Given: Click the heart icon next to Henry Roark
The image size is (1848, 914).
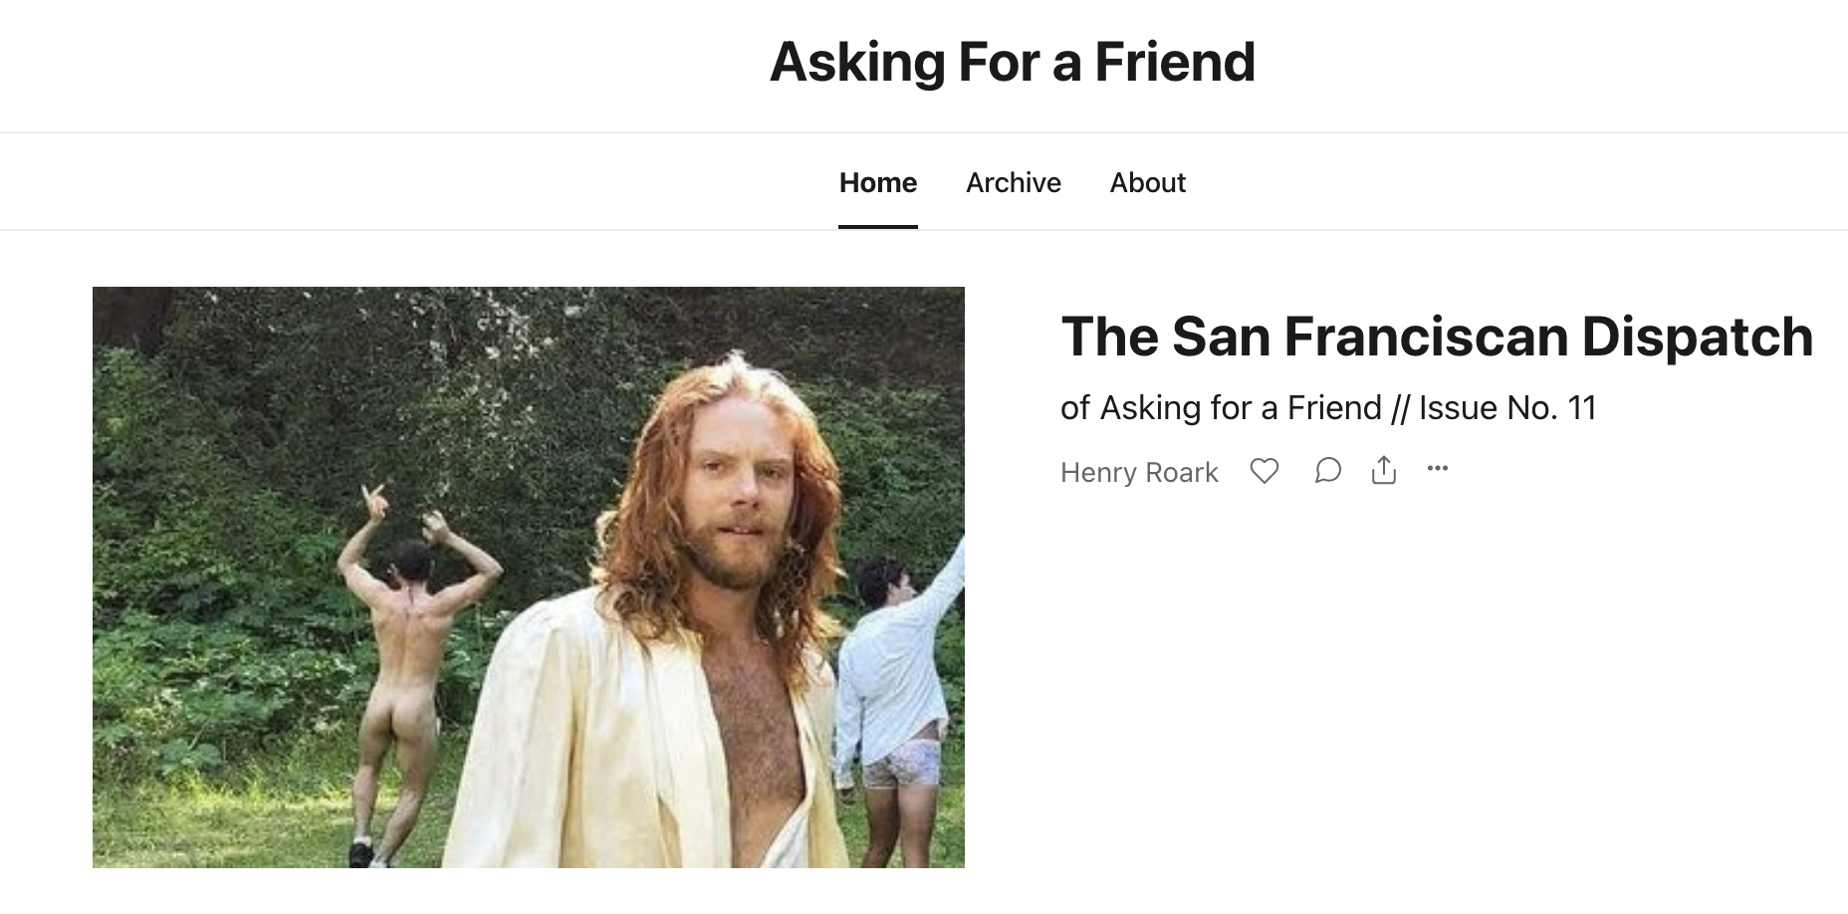Looking at the screenshot, I should [x=1264, y=471].
